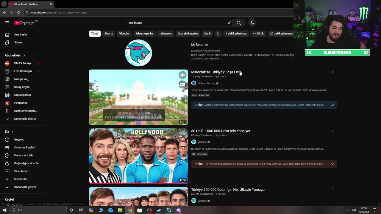Open options for Türkiye 250.000 Dolar video

333,189
